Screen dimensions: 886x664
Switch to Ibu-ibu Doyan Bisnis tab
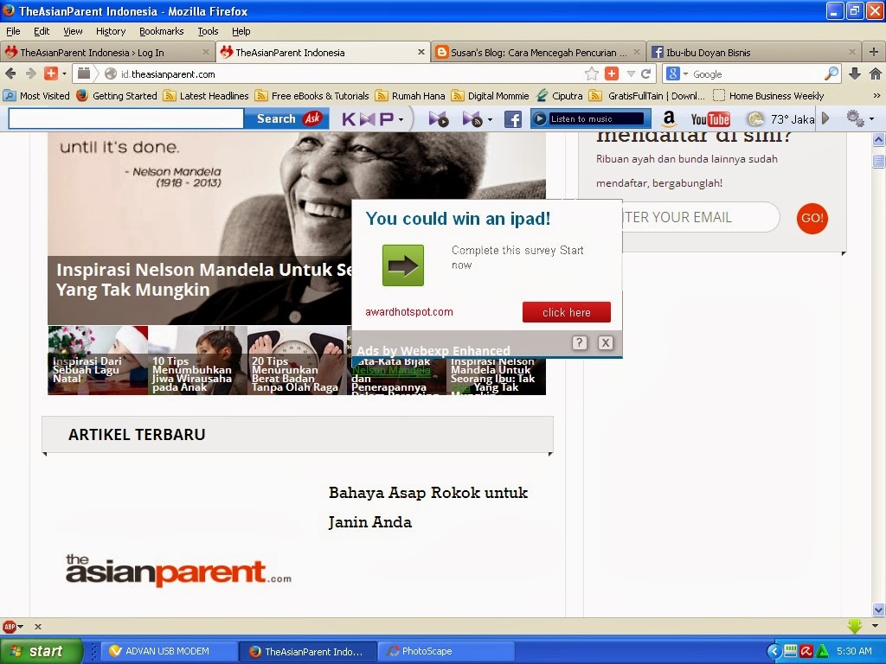[x=754, y=53]
